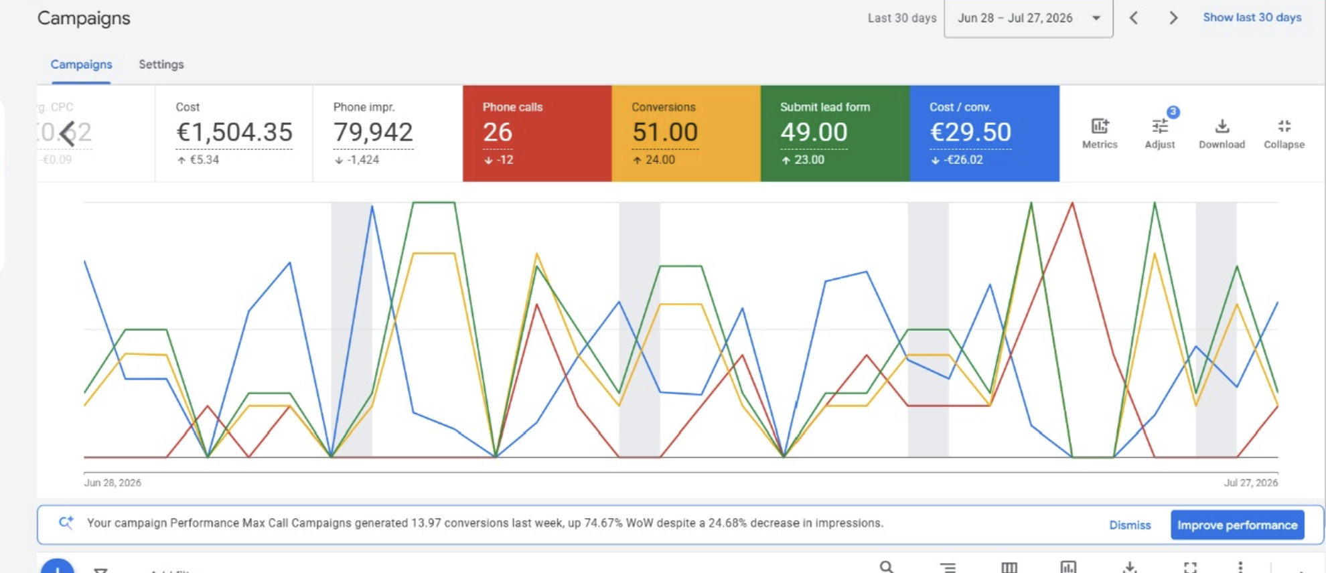1326x573 pixels.
Task: Open the Adjust chart options
Action: click(x=1160, y=134)
